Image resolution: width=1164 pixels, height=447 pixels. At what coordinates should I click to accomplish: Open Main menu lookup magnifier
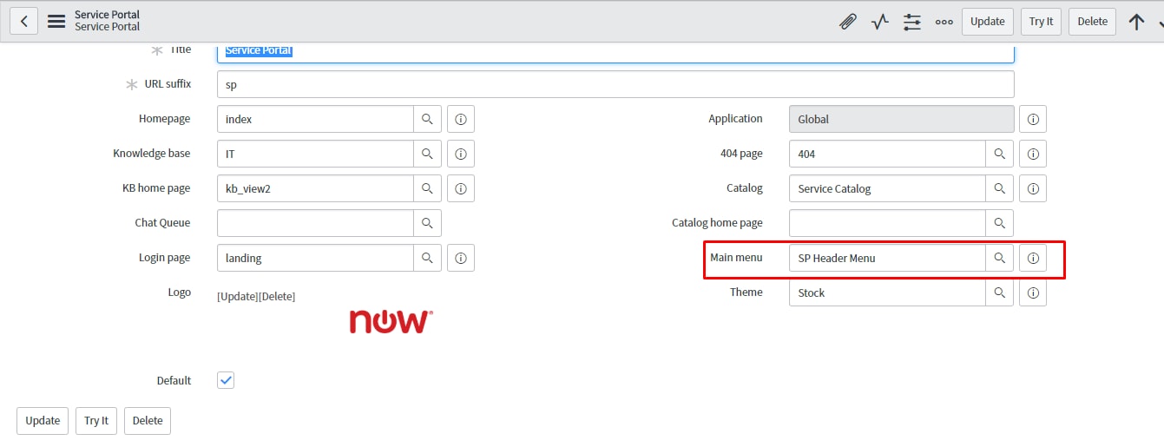coord(999,258)
